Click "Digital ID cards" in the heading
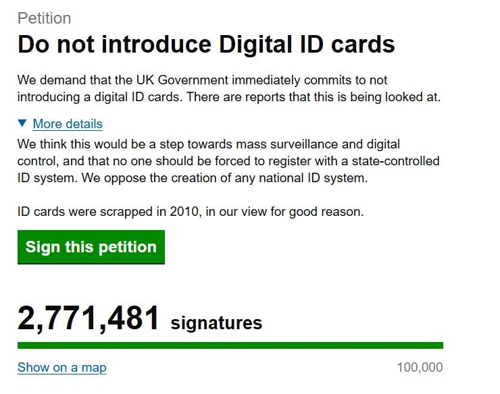Viewport: 500px width, 394px height. 307,45
